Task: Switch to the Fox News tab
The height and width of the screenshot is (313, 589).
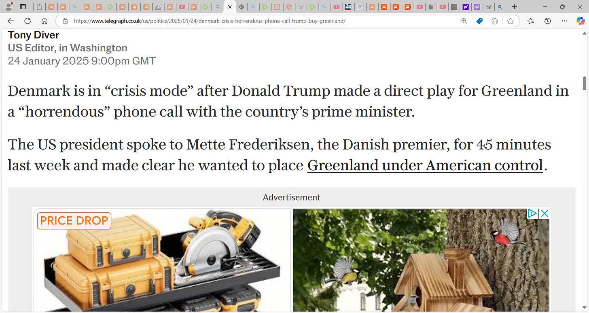Action: (348, 6)
